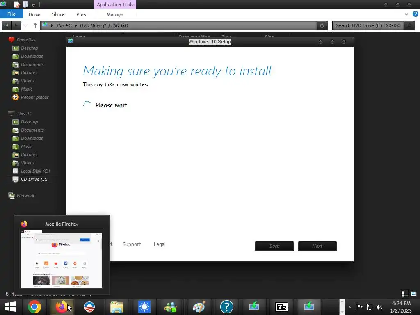Open the clock showing 4:24 PM
Viewport: 420px width, 315px height.
401,307
